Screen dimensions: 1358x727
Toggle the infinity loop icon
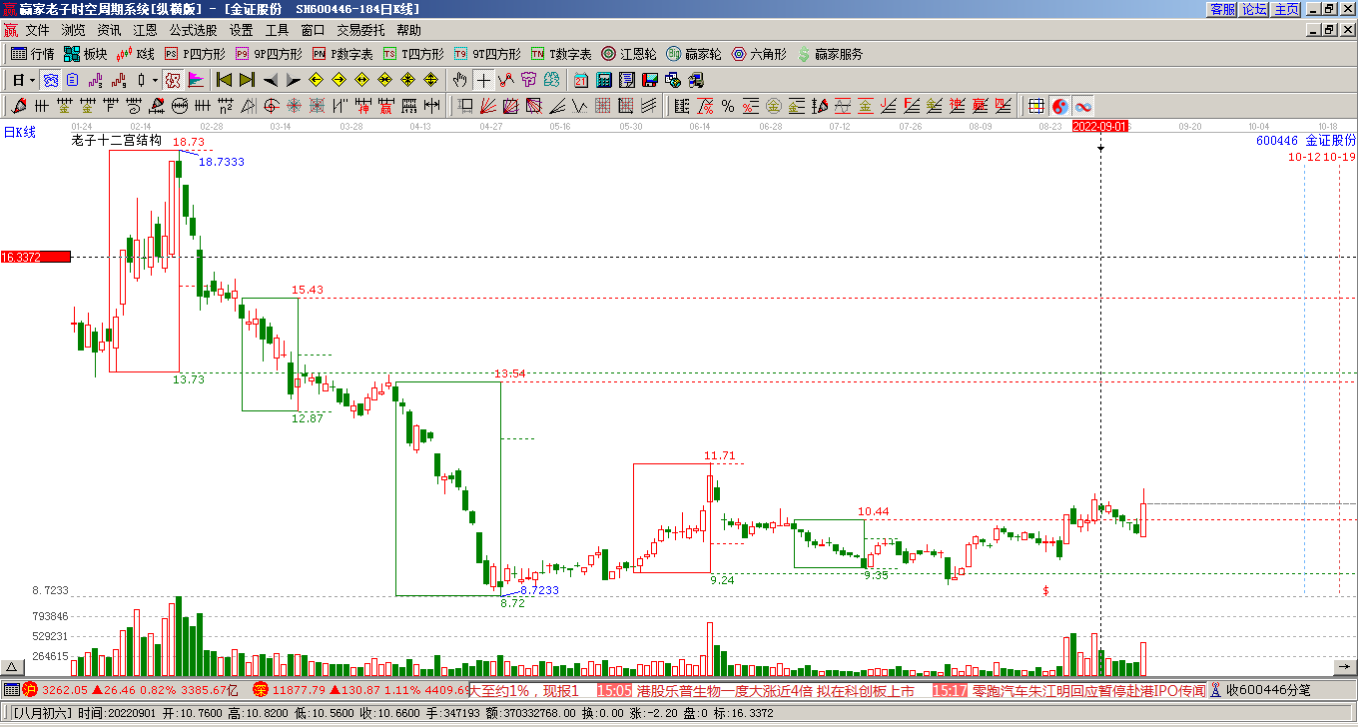[x=1082, y=105]
